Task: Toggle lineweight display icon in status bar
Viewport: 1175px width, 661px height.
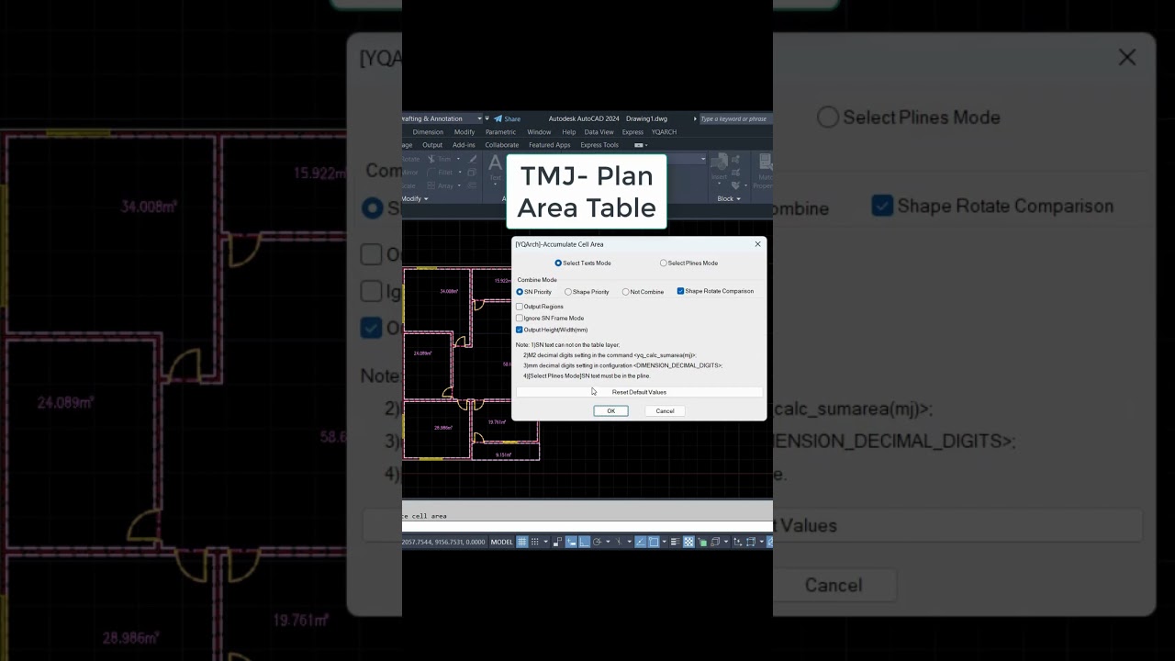Action: pos(675,542)
